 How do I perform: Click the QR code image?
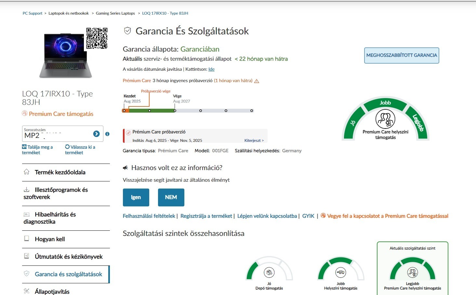97,38
